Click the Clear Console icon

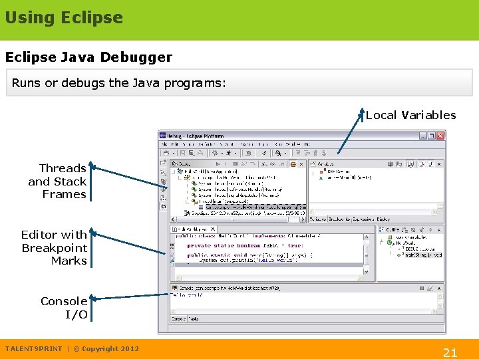click(430, 288)
